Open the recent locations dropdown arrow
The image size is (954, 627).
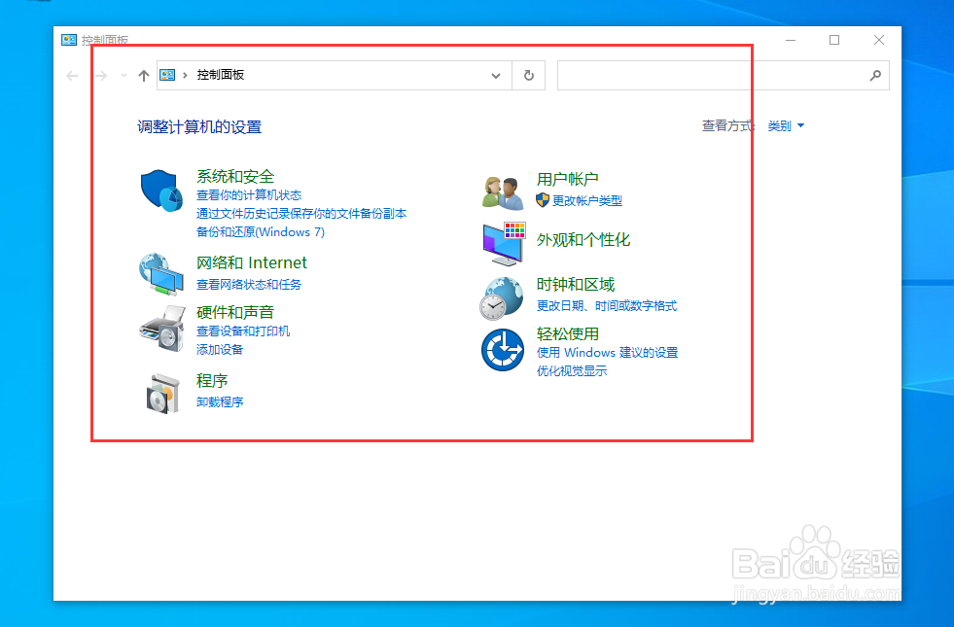pos(124,76)
